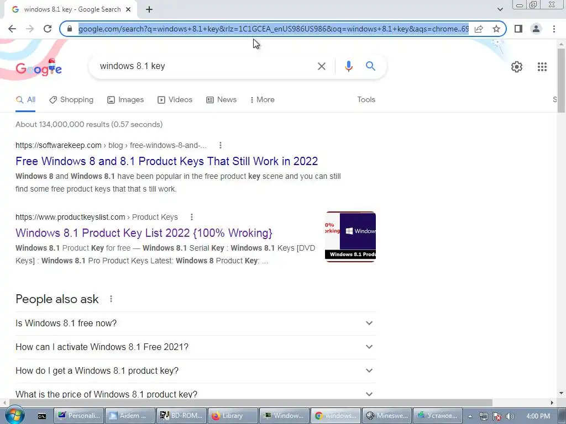The height and width of the screenshot is (424, 566).
Task: Switch to Personalization taskbar window
Action: [79, 416]
